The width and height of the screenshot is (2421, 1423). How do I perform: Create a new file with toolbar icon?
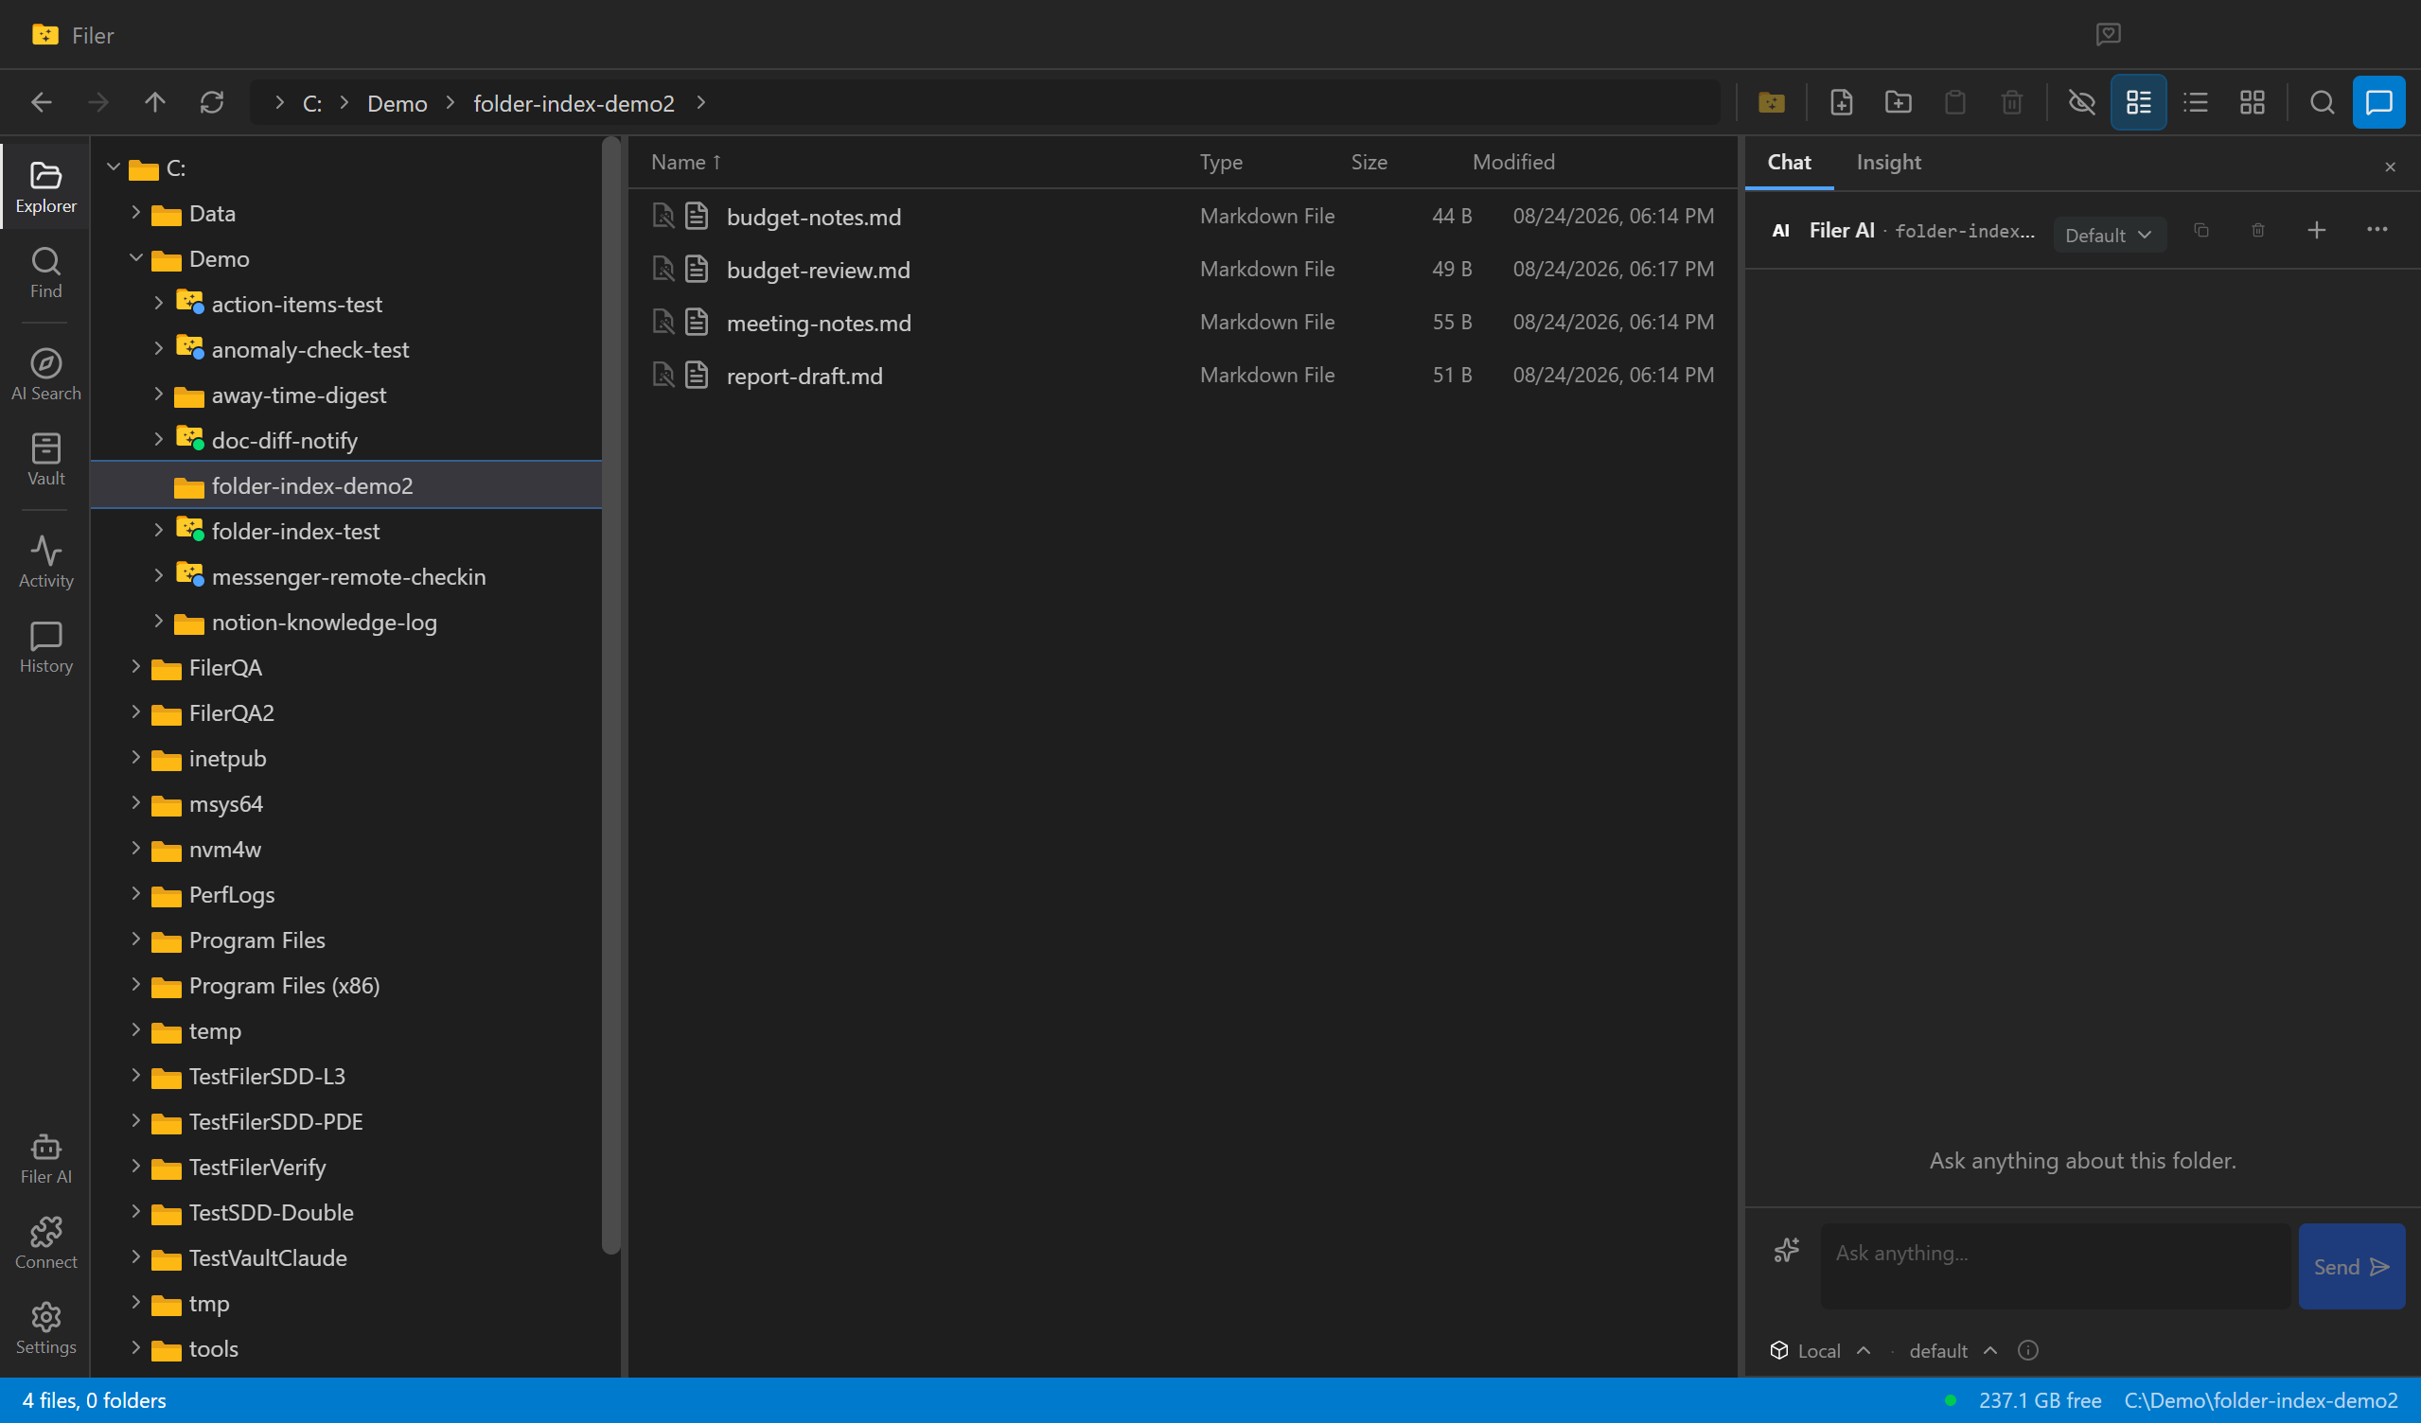(x=1841, y=103)
